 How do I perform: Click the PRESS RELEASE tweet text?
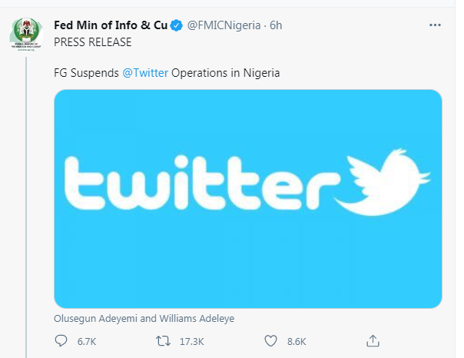pos(93,42)
